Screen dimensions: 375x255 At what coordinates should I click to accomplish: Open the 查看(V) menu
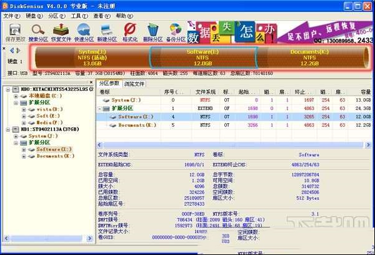[x=102, y=16]
